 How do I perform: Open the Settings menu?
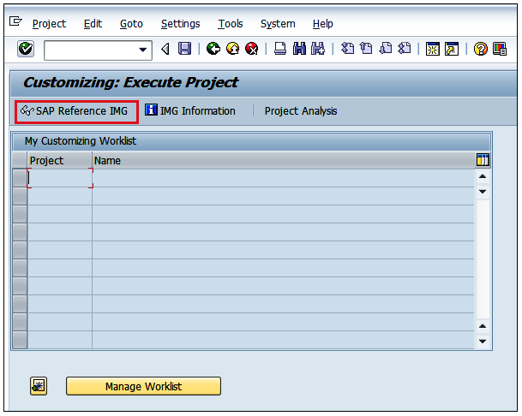pyautogui.click(x=180, y=24)
